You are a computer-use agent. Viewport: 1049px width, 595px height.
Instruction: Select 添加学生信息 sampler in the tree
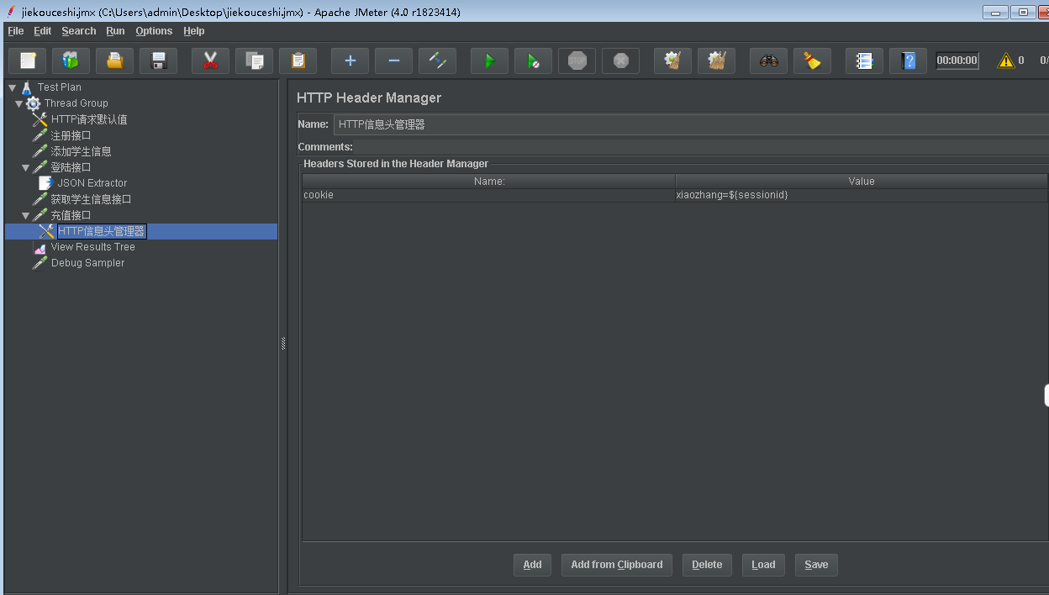[81, 151]
